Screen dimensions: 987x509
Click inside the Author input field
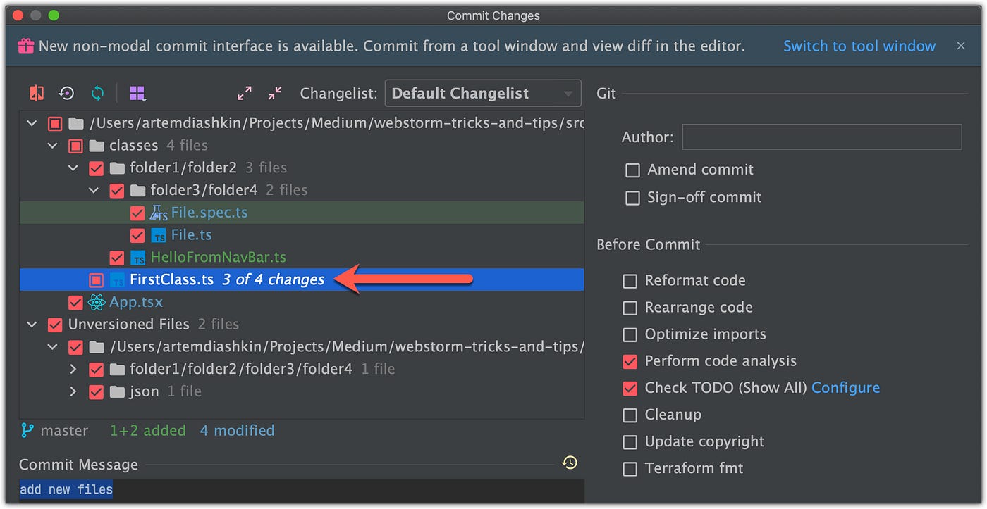[x=822, y=137]
